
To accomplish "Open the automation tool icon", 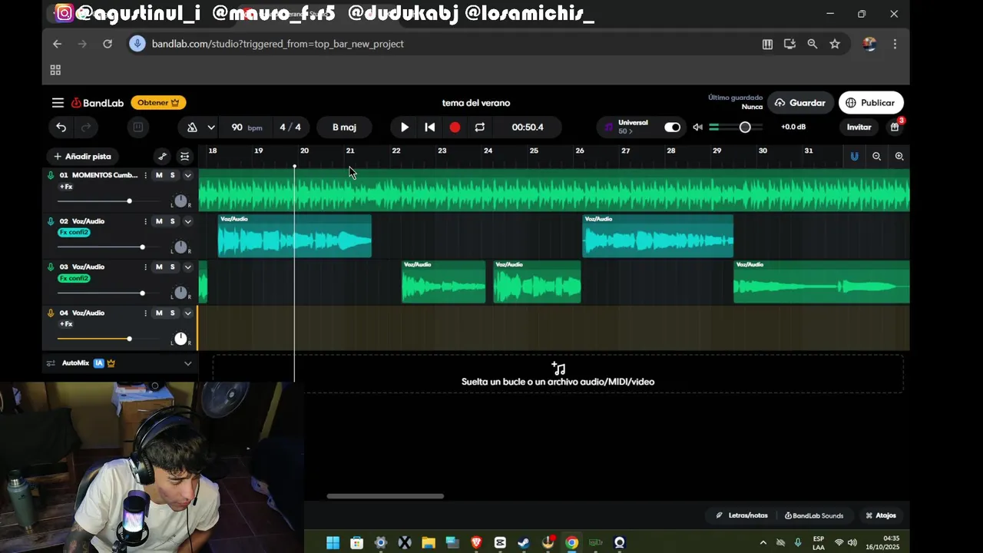I will [162, 157].
